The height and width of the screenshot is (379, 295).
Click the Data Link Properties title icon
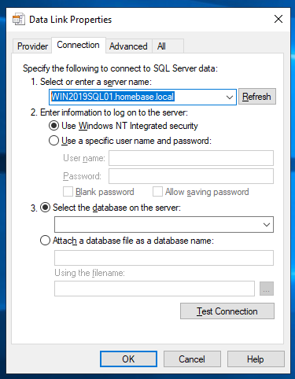click(19, 19)
